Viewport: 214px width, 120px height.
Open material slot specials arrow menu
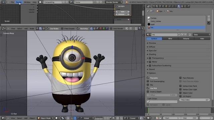[209, 23]
